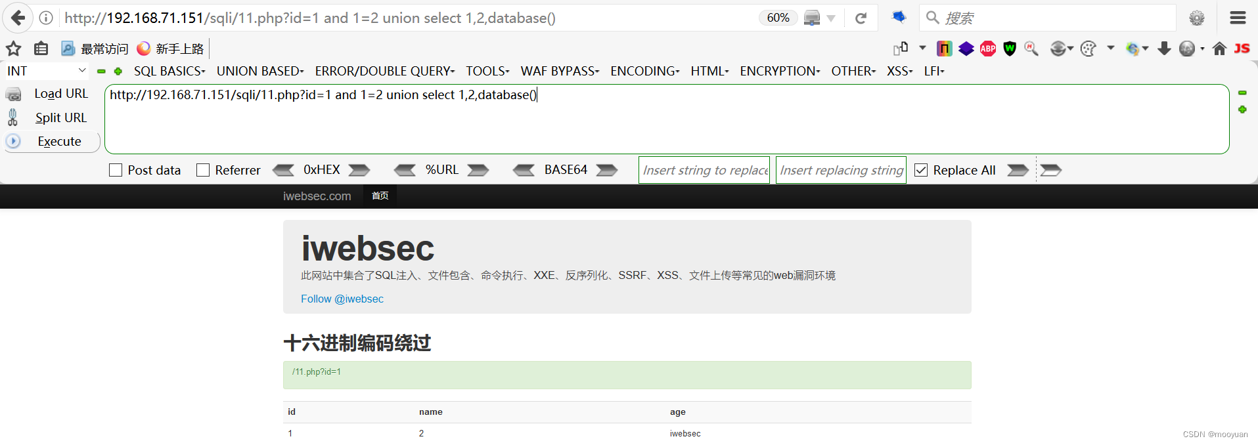Open the OTHER menu
This screenshot has width=1258, height=445.
click(853, 71)
